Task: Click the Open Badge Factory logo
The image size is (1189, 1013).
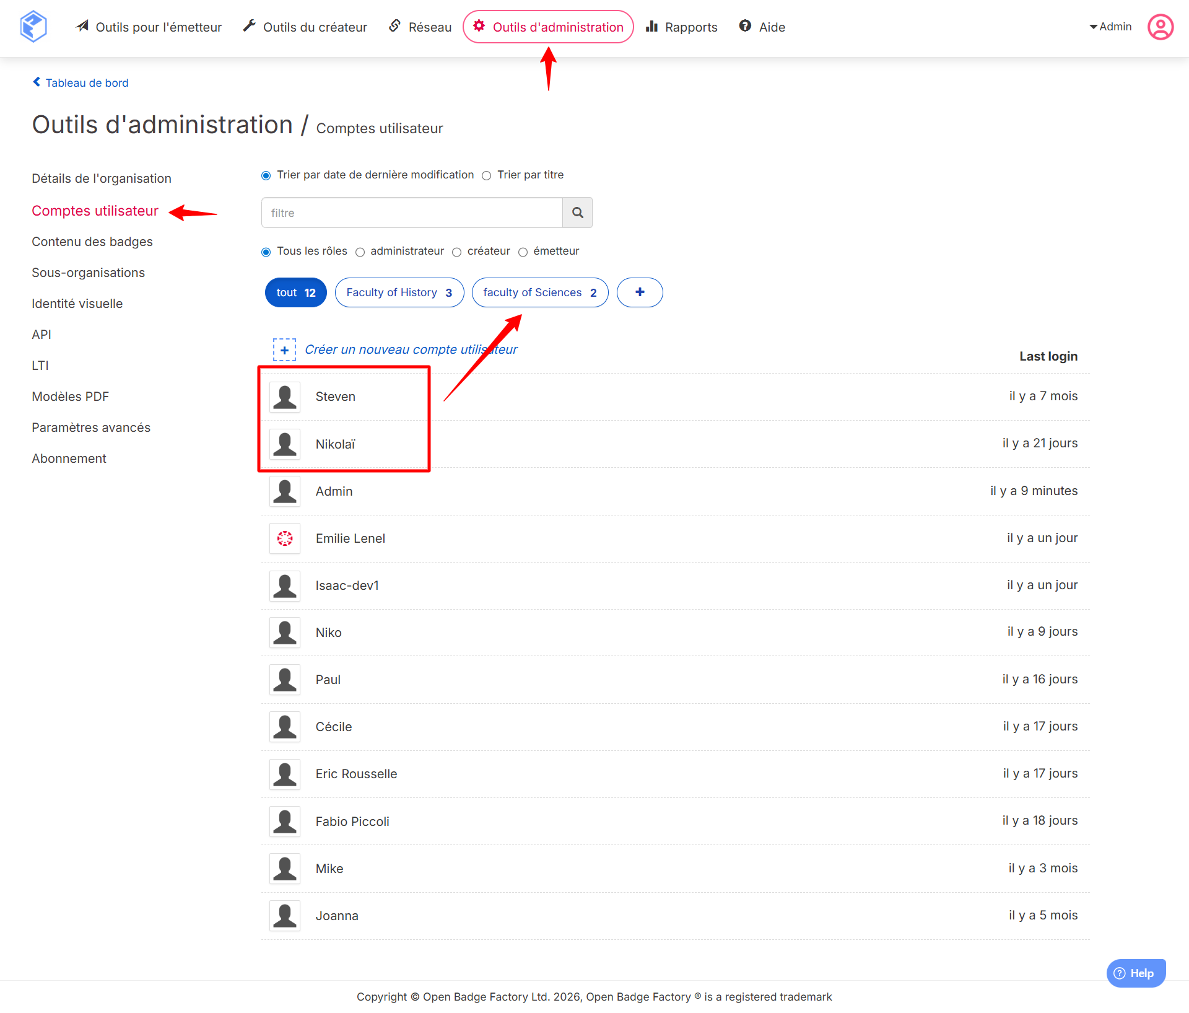Action: click(x=33, y=27)
